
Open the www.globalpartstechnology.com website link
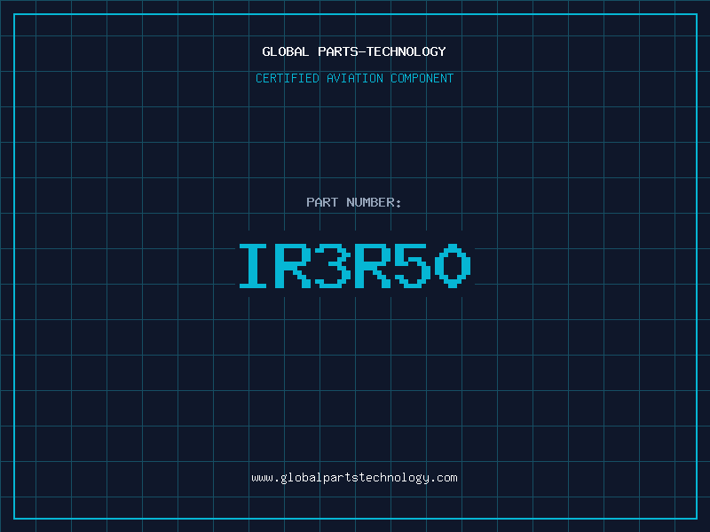point(354,478)
